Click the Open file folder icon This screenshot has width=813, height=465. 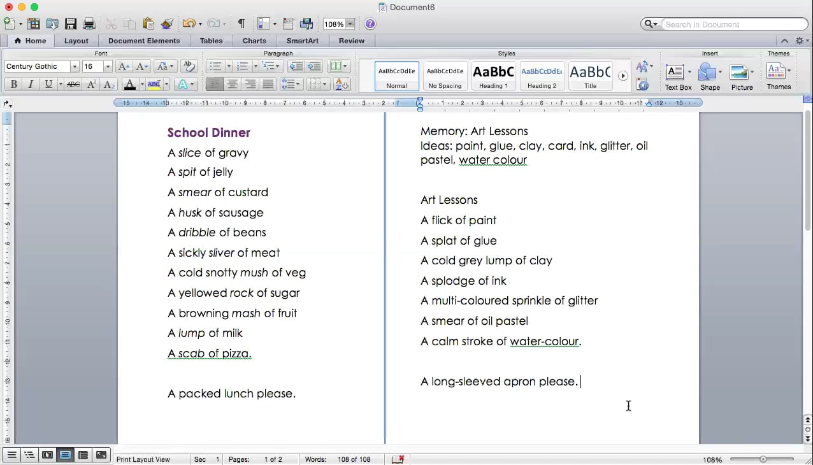click(52, 24)
